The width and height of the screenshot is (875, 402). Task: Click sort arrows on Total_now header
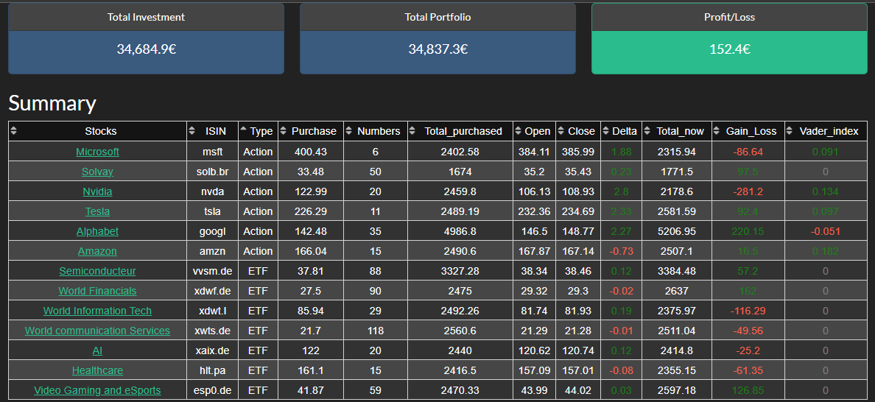(x=647, y=131)
